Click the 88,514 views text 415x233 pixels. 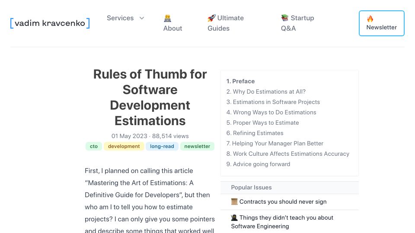click(170, 136)
